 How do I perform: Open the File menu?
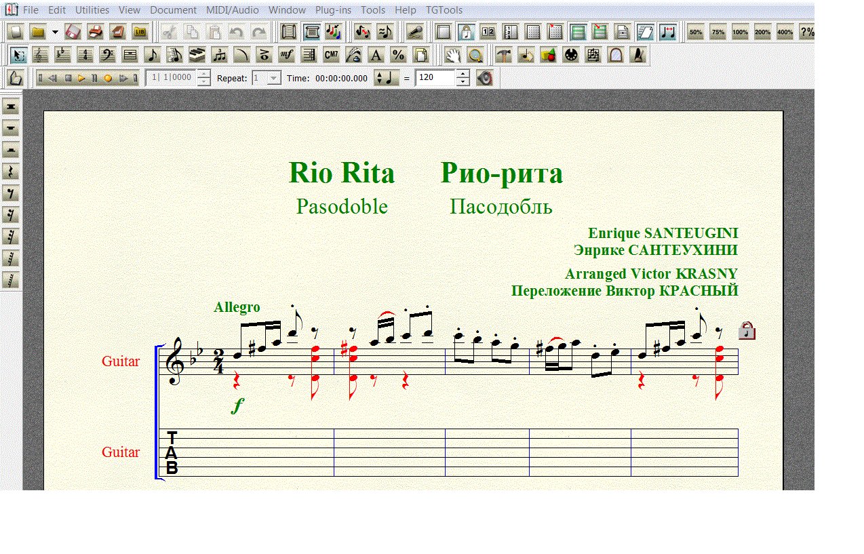[31, 10]
